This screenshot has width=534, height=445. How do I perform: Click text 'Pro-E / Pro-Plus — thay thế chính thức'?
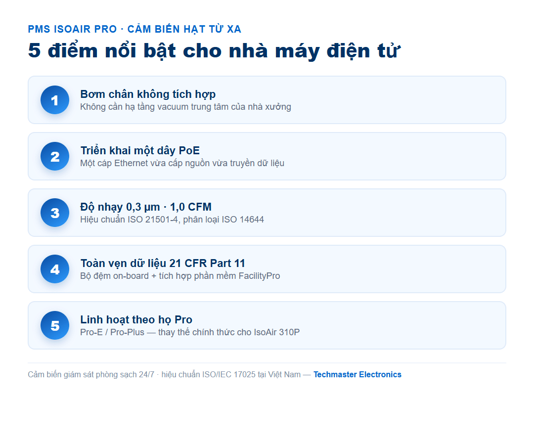coord(158,332)
